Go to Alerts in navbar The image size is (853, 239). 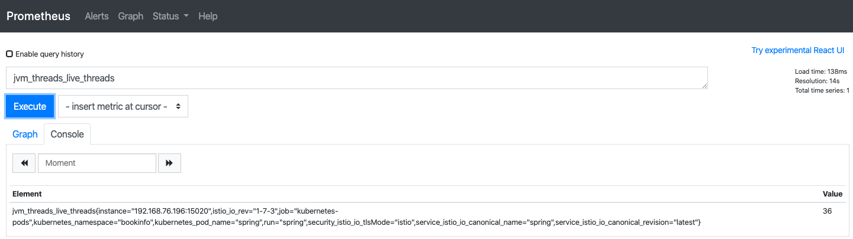[x=96, y=16]
